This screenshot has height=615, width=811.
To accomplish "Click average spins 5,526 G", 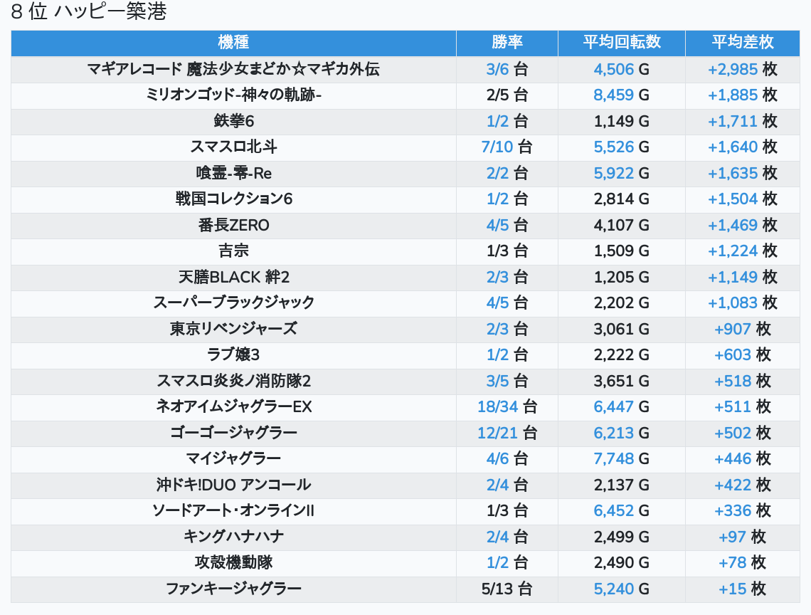I will (622, 147).
